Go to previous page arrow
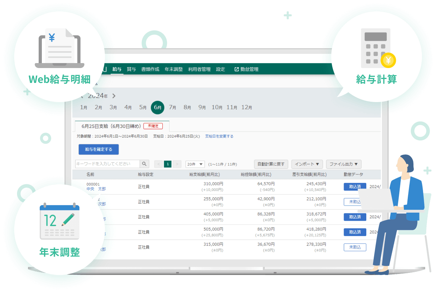The height and width of the screenshot is (292, 439). tap(159, 164)
